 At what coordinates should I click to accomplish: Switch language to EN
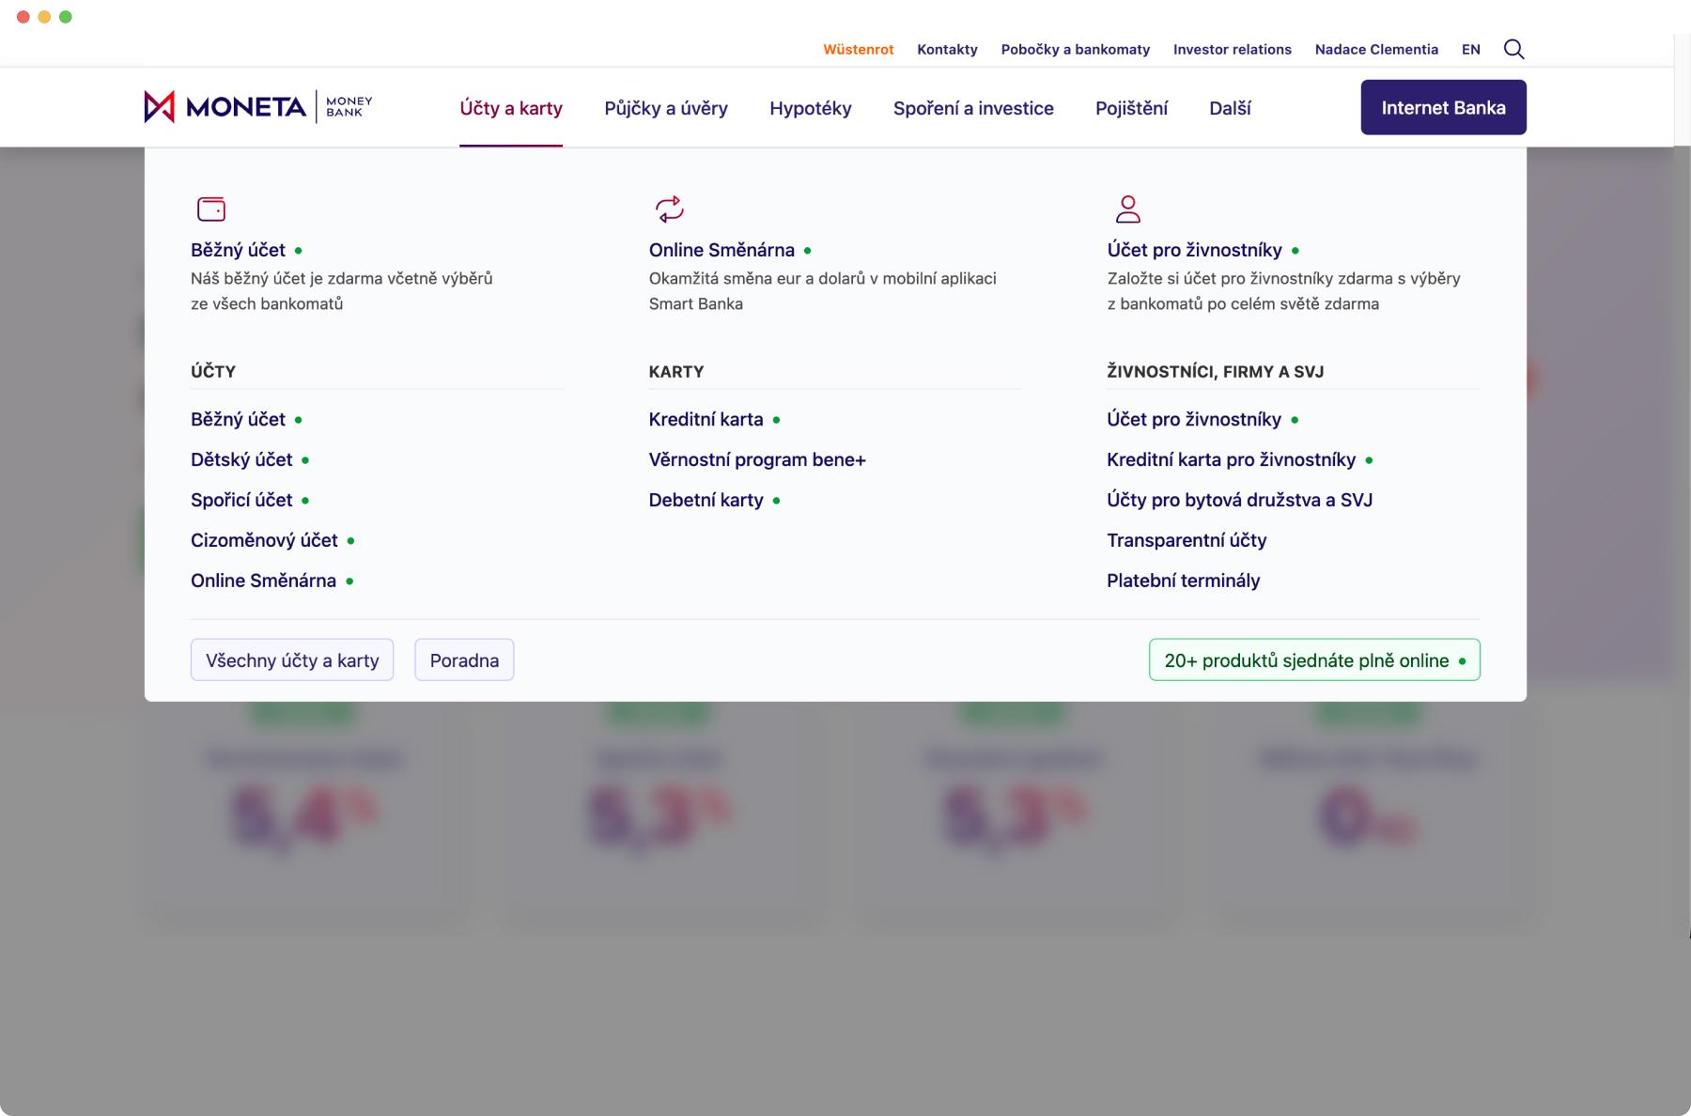pos(1470,50)
